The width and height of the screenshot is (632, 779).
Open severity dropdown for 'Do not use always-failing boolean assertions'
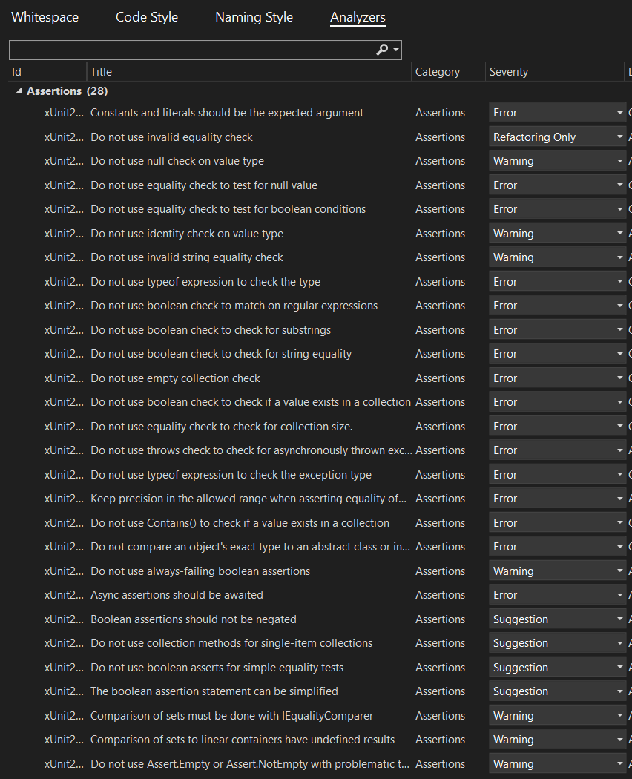click(557, 571)
